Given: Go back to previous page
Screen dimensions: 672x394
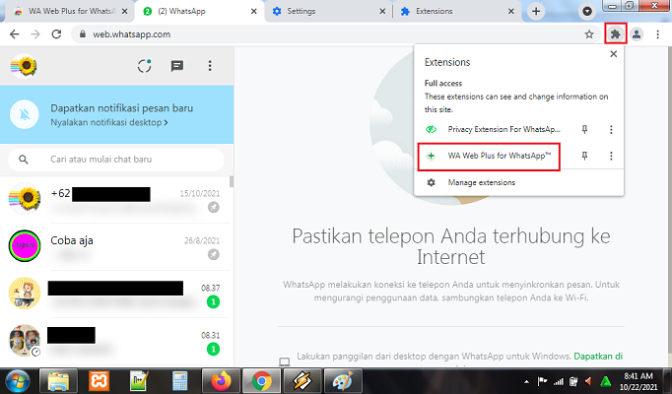Looking at the screenshot, I should point(14,34).
